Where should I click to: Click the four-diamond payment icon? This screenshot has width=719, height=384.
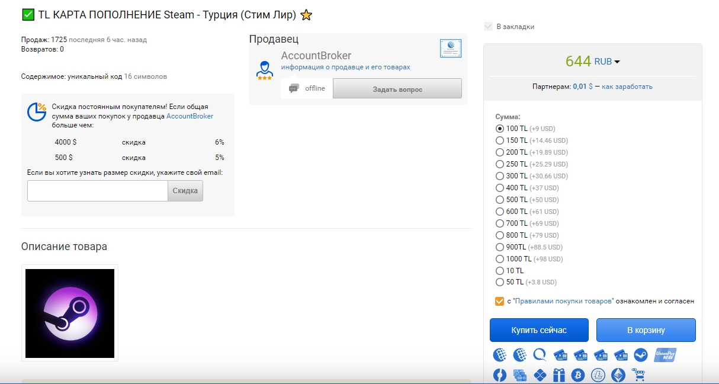(x=540, y=375)
